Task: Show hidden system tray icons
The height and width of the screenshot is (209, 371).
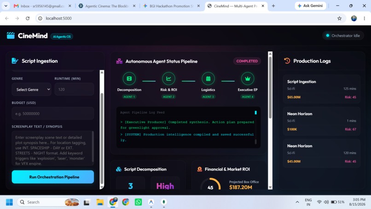Action: (x=297, y=202)
